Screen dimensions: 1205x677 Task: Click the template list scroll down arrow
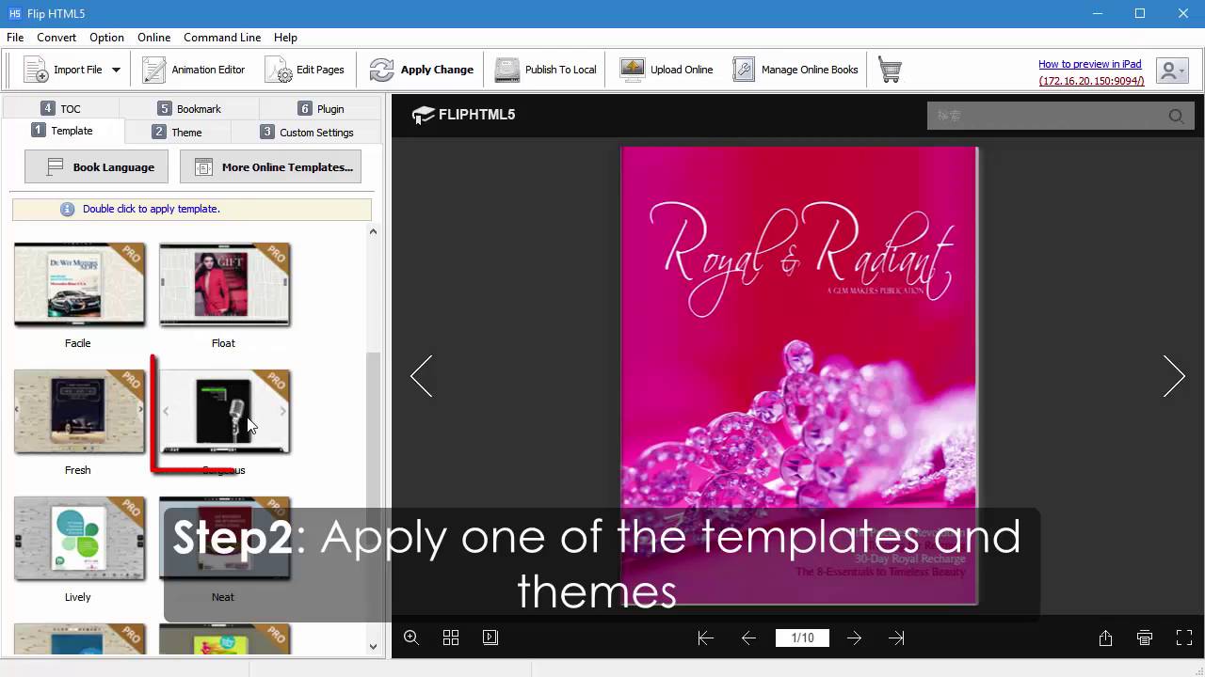[373, 646]
